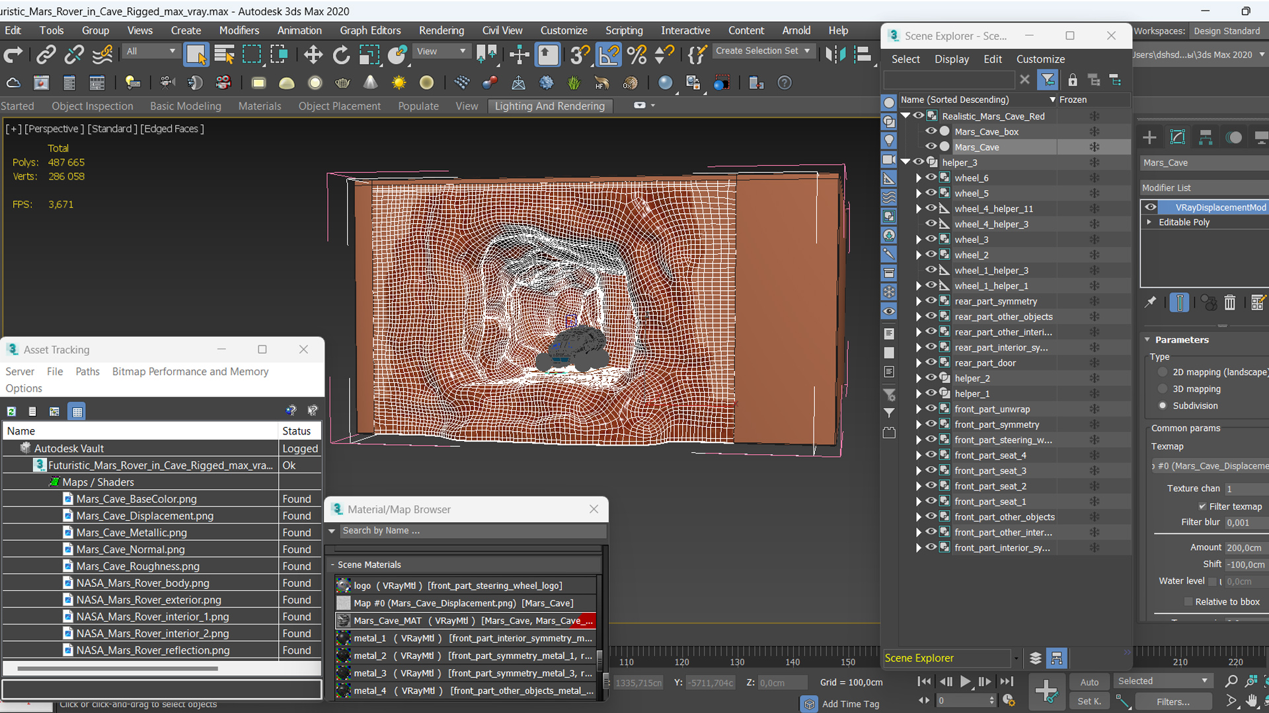The height and width of the screenshot is (713, 1269).
Task: Activate the Select Object arrow tool
Action: pyautogui.click(x=196, y=55)
